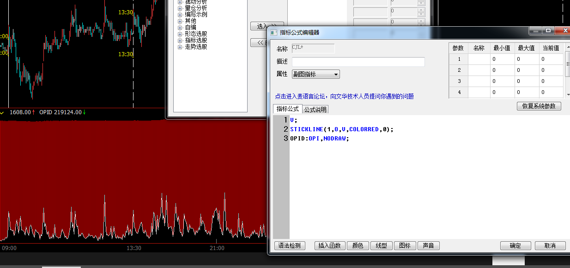This screenshot has height=268, width=570.
Task: Click the 参数 column header
Action: (458, 48)
